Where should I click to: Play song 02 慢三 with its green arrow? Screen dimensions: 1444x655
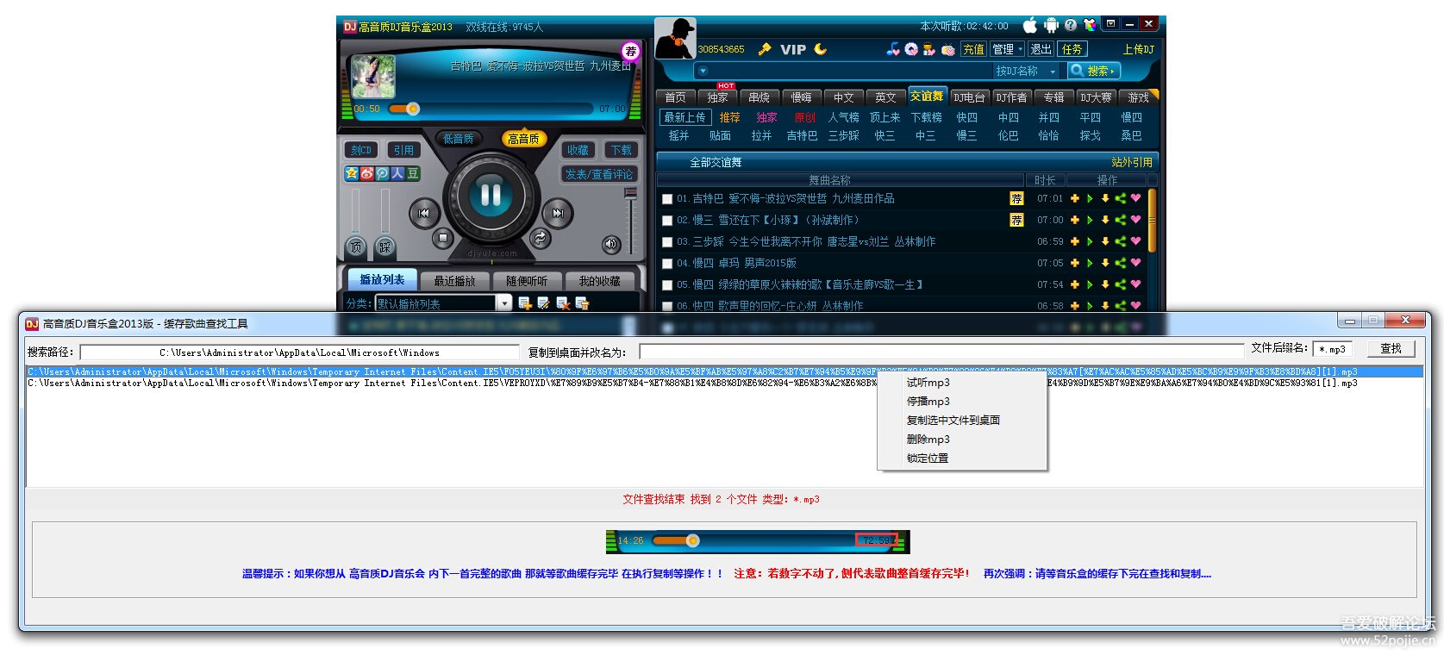click(x=1090, y=220)
